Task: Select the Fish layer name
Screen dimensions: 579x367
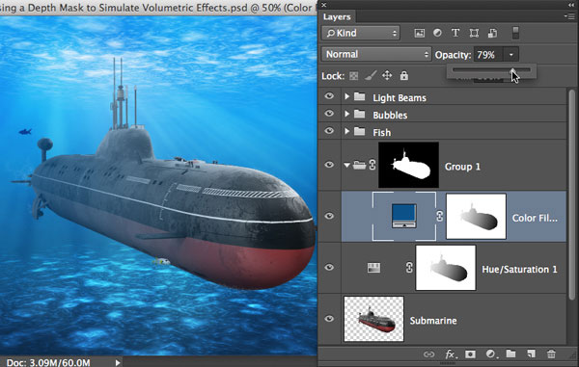Action: (x=381, y=132)
